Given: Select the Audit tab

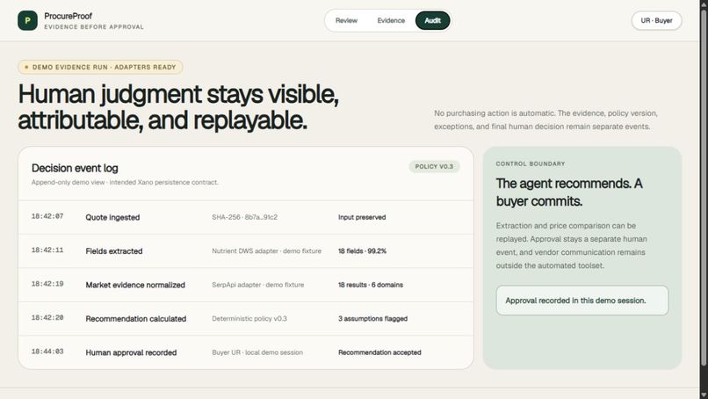Looking at the screenshot, I should pyautogui.click(x=432, y=20).
